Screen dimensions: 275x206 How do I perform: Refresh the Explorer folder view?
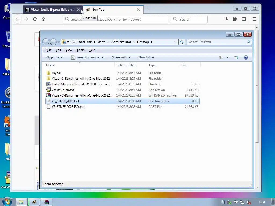click(182, 42)
